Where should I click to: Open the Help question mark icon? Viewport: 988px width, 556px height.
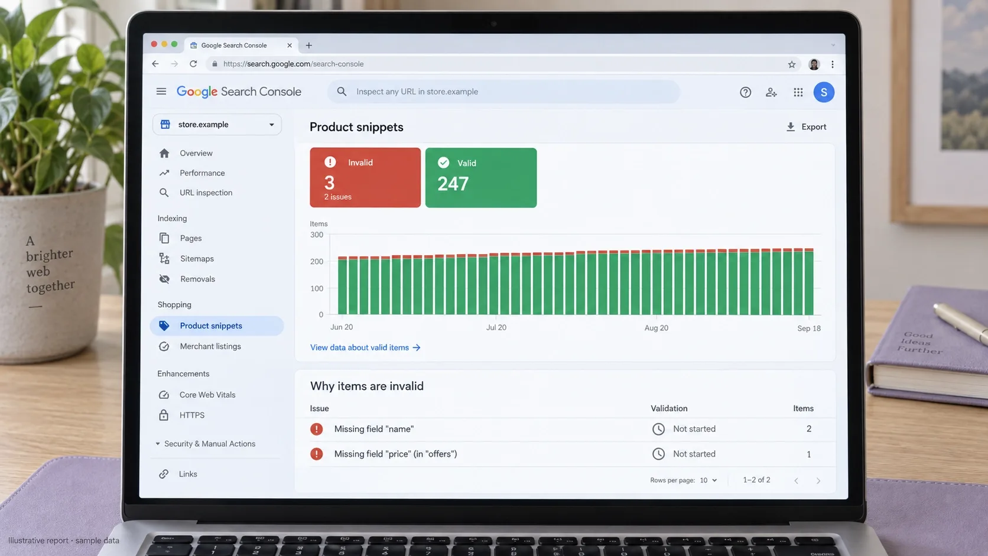tap(745, 92)
